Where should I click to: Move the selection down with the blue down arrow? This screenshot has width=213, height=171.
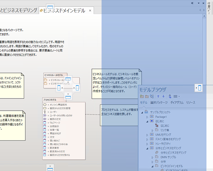click(x=163, y=96)
